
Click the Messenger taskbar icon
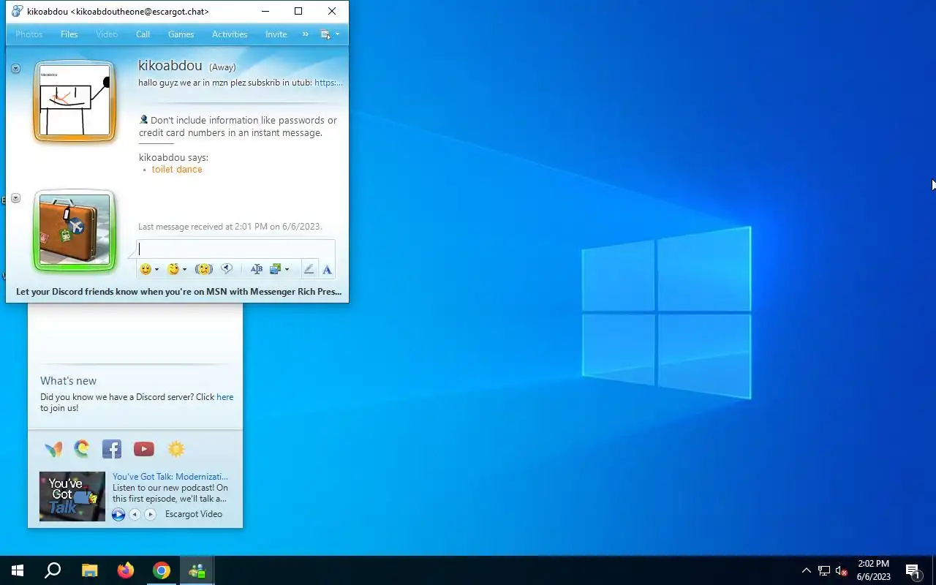(197, 570)
